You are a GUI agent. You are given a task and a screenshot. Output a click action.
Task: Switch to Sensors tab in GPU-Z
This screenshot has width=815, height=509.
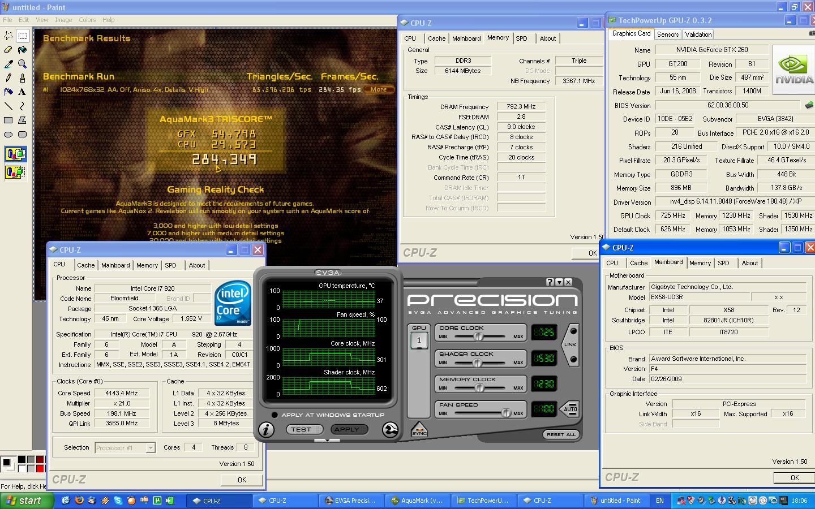[668, 34]
